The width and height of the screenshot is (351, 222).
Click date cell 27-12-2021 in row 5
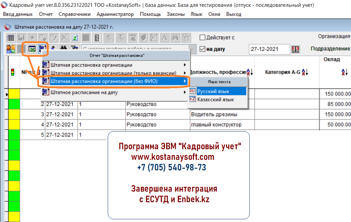click(x=61, y=135)
